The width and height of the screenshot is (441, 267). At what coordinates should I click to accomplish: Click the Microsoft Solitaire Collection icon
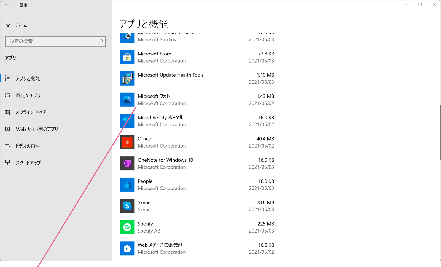coord(127,38)
